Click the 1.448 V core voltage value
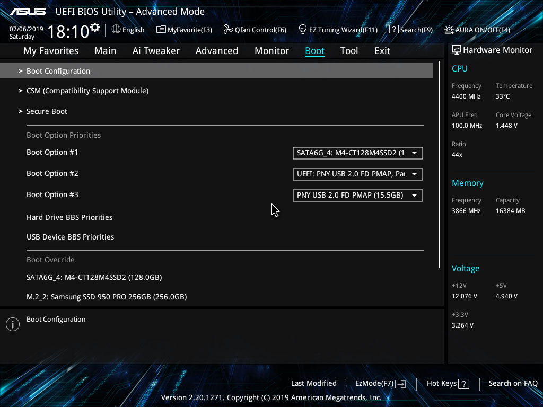 click(506, 126)
